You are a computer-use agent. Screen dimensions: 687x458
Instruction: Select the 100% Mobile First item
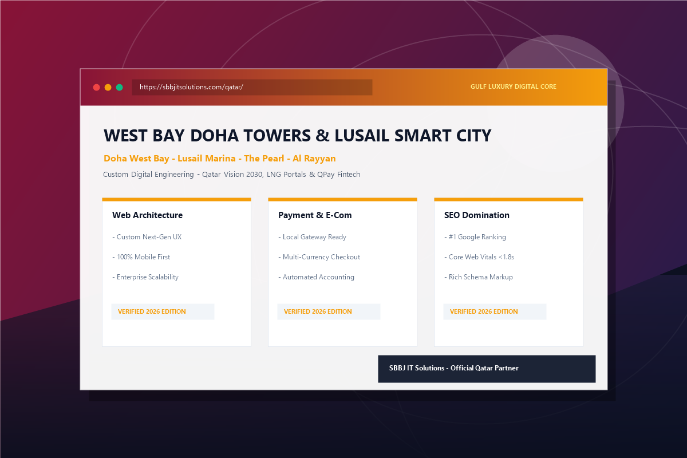click(141, 257)
